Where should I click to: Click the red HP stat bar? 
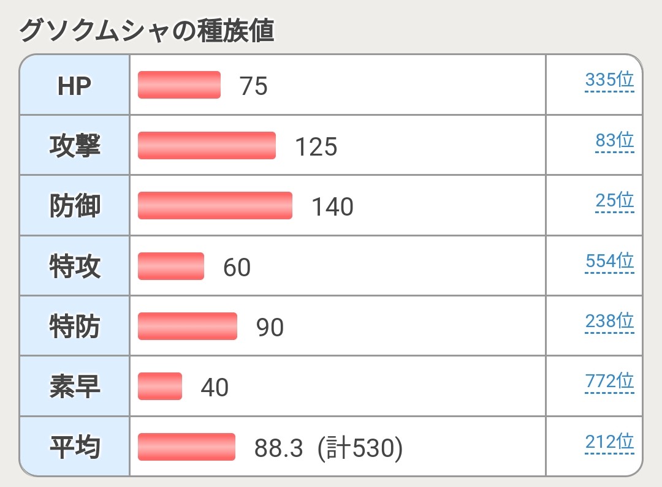pos(179,85)
